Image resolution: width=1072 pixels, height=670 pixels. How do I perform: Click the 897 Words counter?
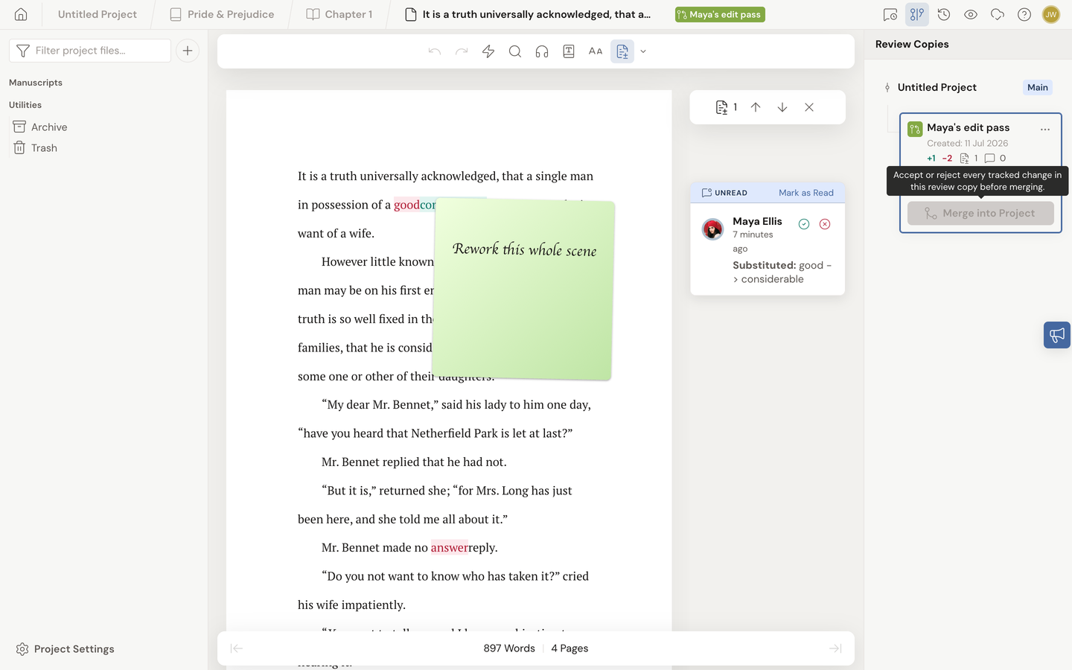tap(509, 648)
